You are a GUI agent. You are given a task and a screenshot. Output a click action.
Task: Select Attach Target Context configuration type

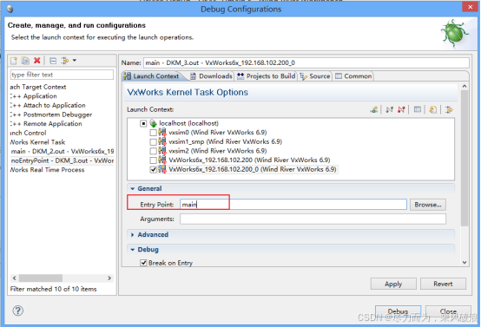(38, 87)
